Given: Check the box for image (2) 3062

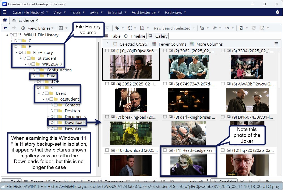Looking at the screenshot, I should (x=165, y=50).
